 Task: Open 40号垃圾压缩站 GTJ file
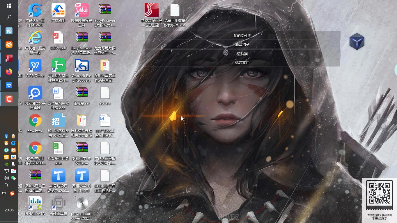pyautogui.click(x=58, y=181)
